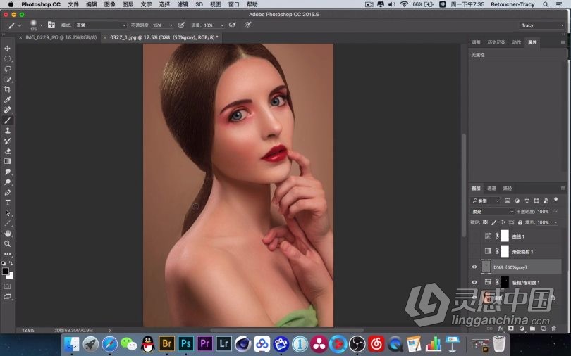
Task: Select the Eyedropper tool
Action: tap(7, 100)
